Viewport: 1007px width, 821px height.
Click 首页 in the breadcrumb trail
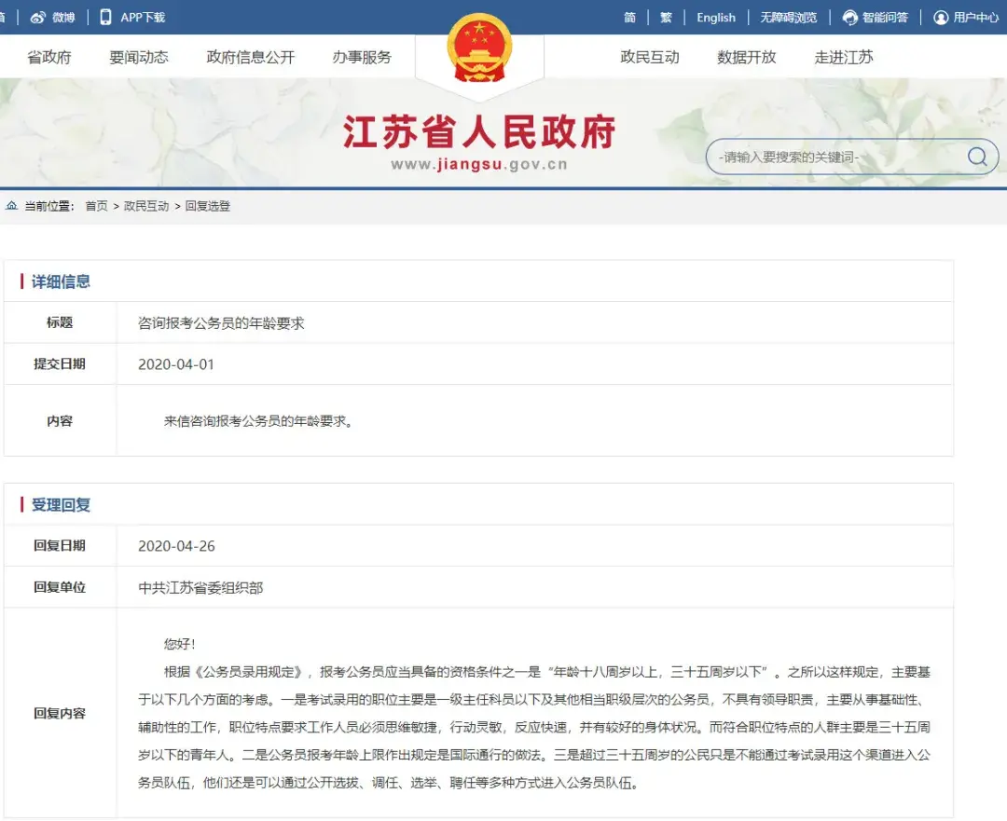click(97, 206)
